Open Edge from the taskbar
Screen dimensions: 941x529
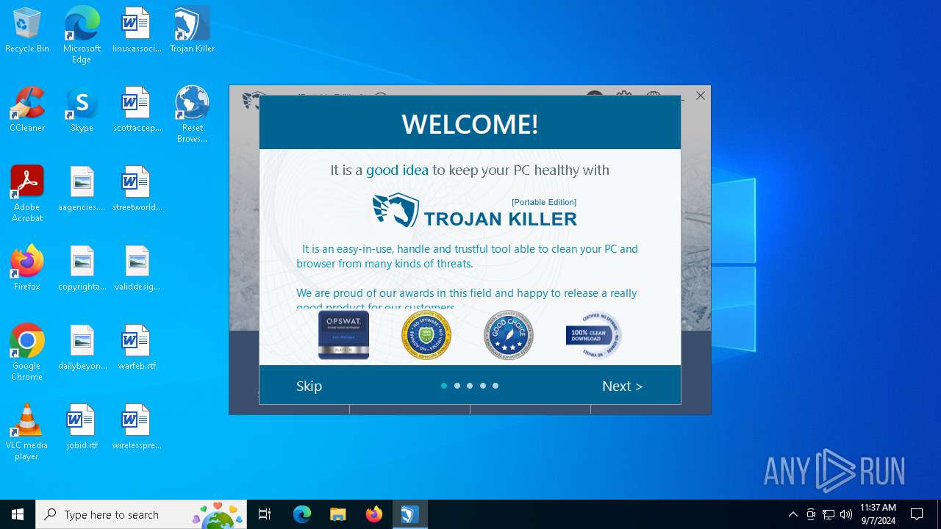pos(302,514)
